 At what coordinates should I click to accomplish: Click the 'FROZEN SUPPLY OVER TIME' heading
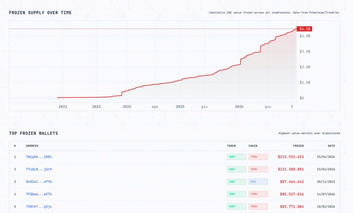coord(40,13)
